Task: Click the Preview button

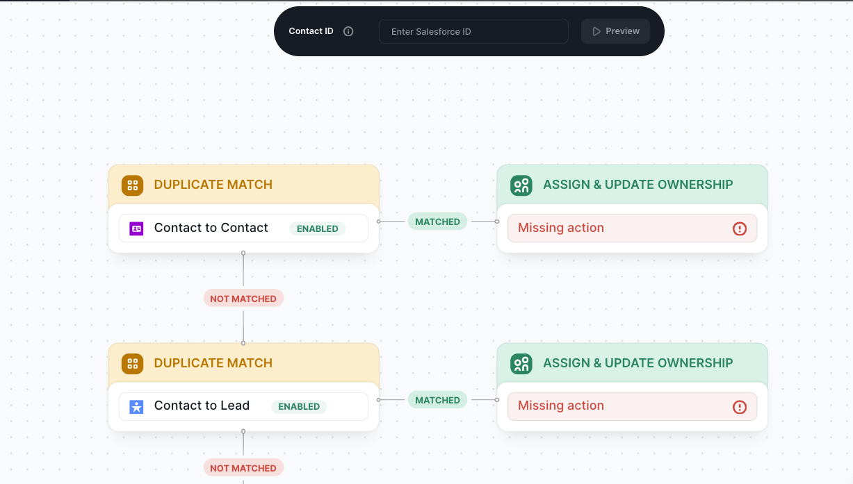Action: tap(615, 31)
